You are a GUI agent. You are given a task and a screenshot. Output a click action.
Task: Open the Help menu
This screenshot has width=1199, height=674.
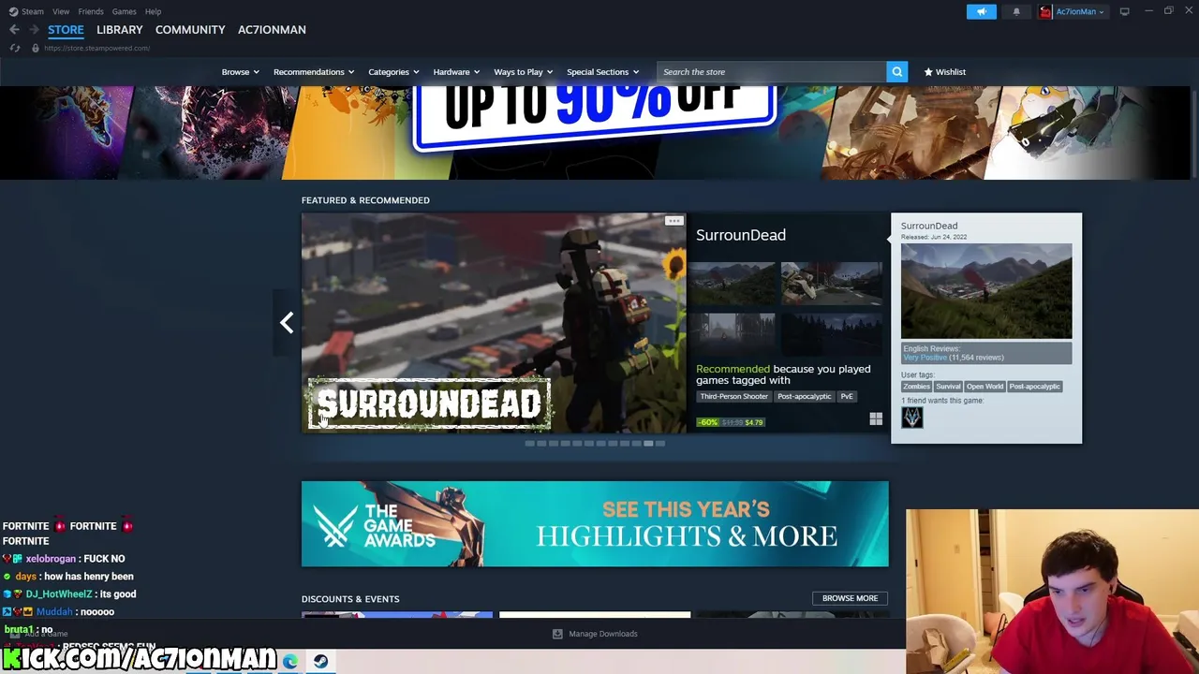153,11
